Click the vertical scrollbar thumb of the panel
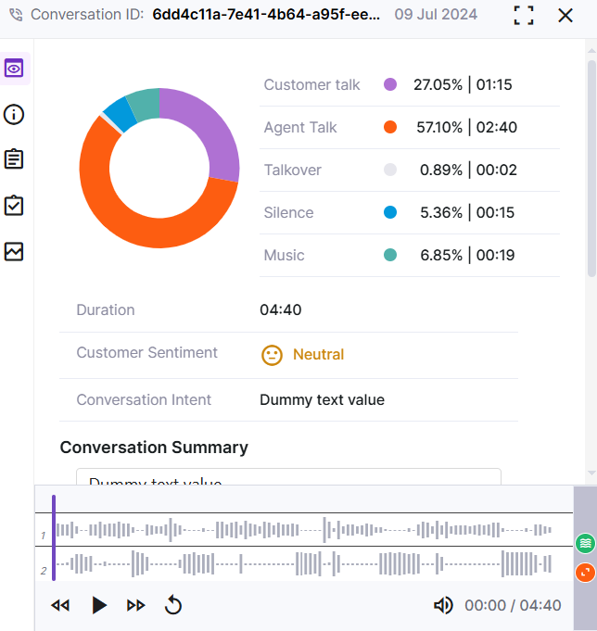This screenshot has height=631, width=597. [x=591, y=169]
